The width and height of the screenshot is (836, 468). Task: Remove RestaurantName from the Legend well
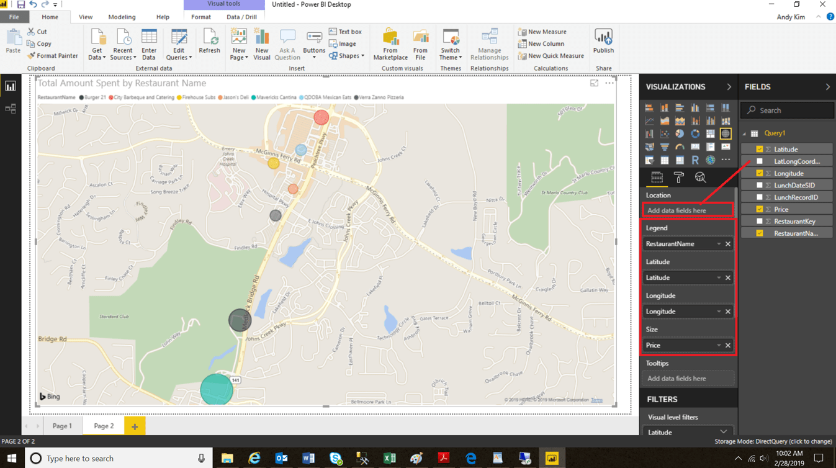pyautogui.click(x=728, y=244)
